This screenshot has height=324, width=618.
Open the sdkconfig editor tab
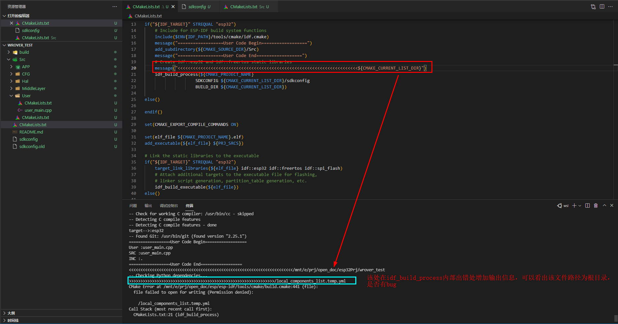pyautogui.click(x=199, y=7)
